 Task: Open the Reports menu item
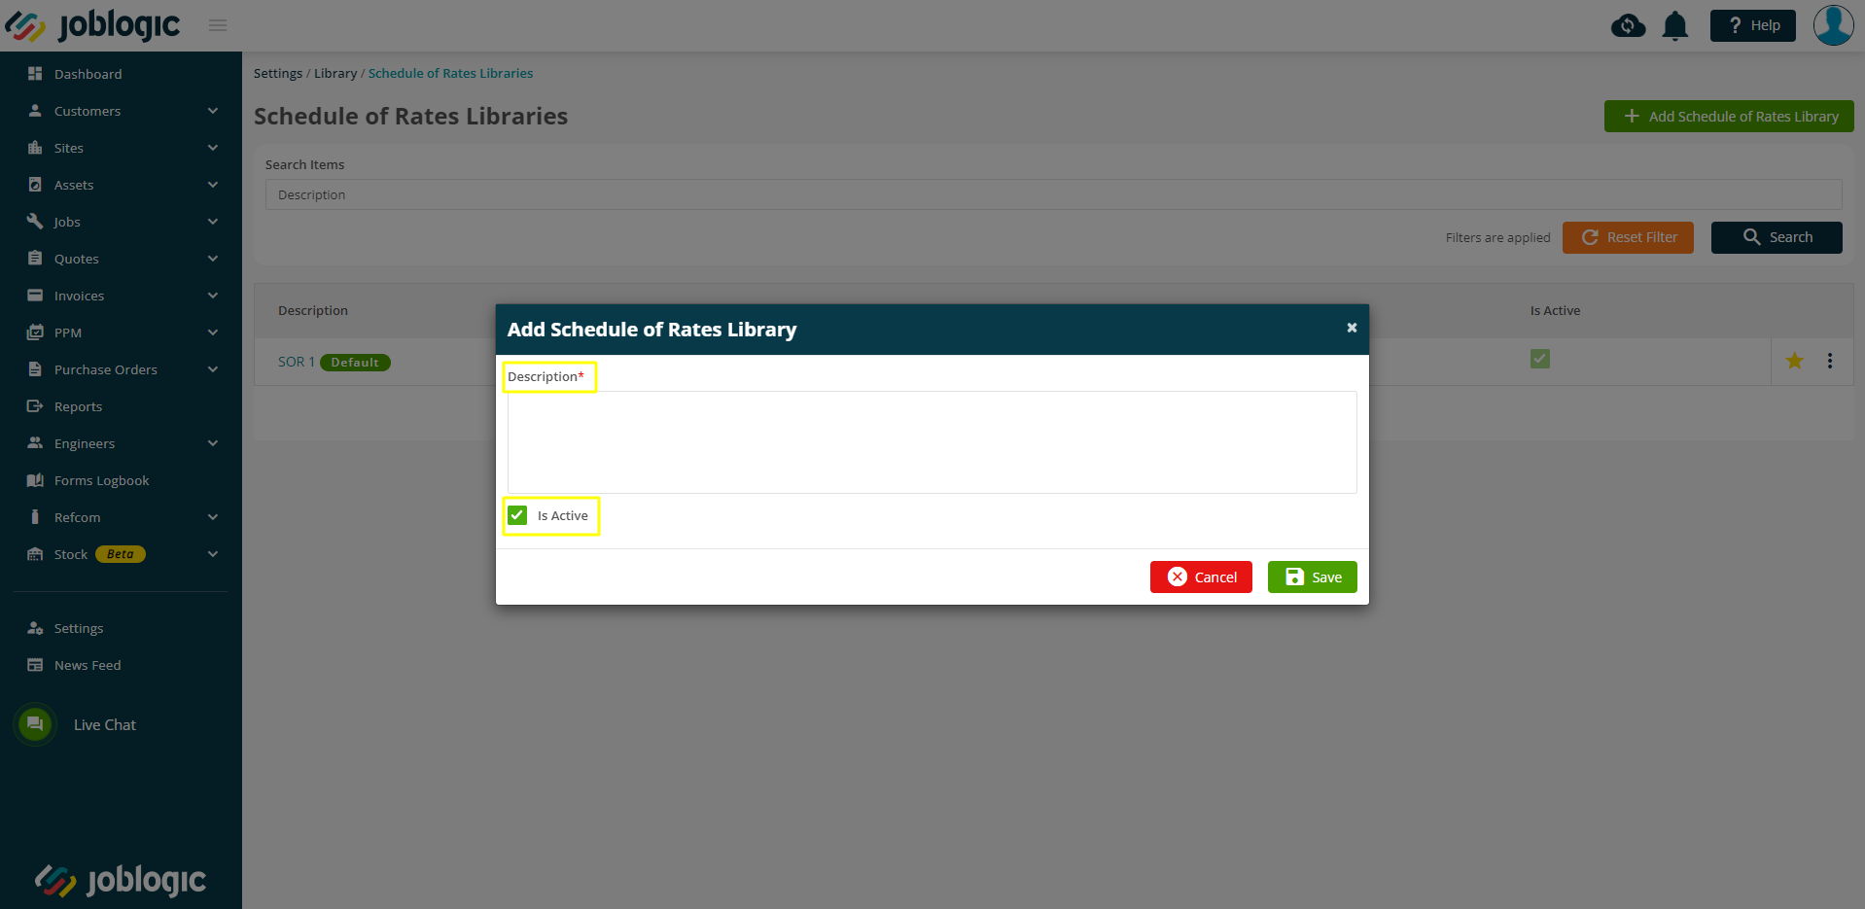pos(78,406)
